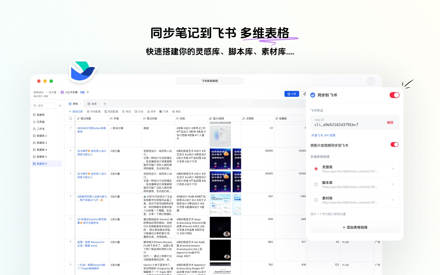
Task: Disable 将图片或视频同步到飞书 switch
Action: tap(394, 144)
